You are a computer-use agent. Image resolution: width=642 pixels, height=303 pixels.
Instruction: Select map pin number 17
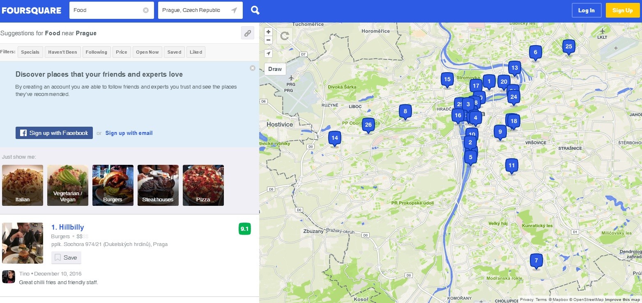(x=476, y=86)
